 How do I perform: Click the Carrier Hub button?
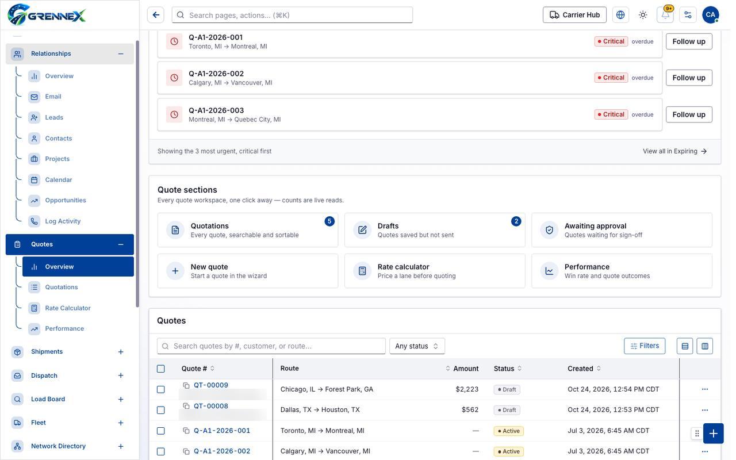[574, 15]
